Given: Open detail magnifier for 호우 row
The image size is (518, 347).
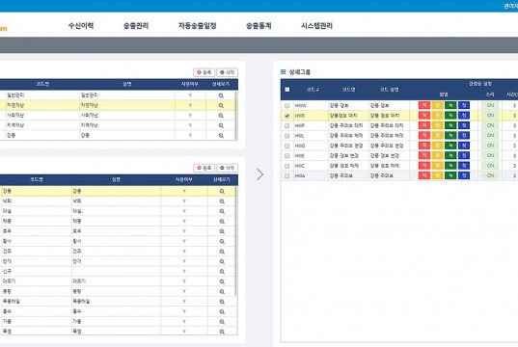Looking at the screenshot, I should (222, 231).
